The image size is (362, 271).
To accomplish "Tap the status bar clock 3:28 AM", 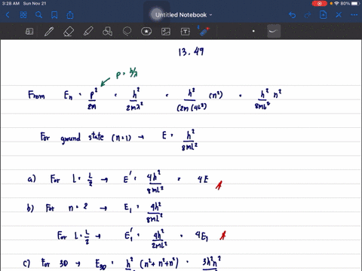I will [11, 4].
